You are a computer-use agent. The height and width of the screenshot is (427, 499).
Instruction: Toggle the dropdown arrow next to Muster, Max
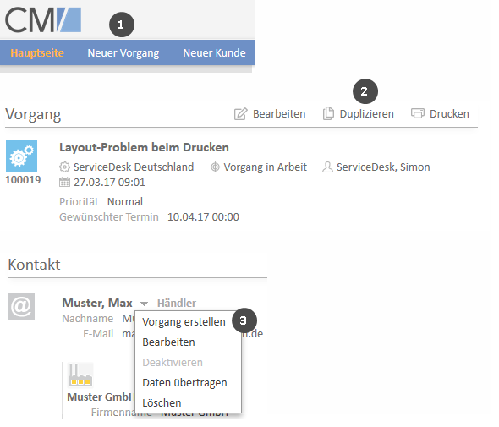[144, 304]
